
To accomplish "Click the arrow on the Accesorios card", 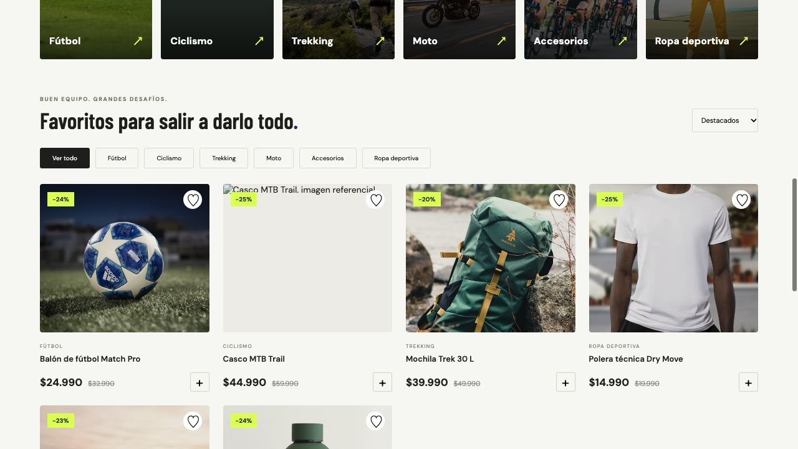I will (622, 41).
